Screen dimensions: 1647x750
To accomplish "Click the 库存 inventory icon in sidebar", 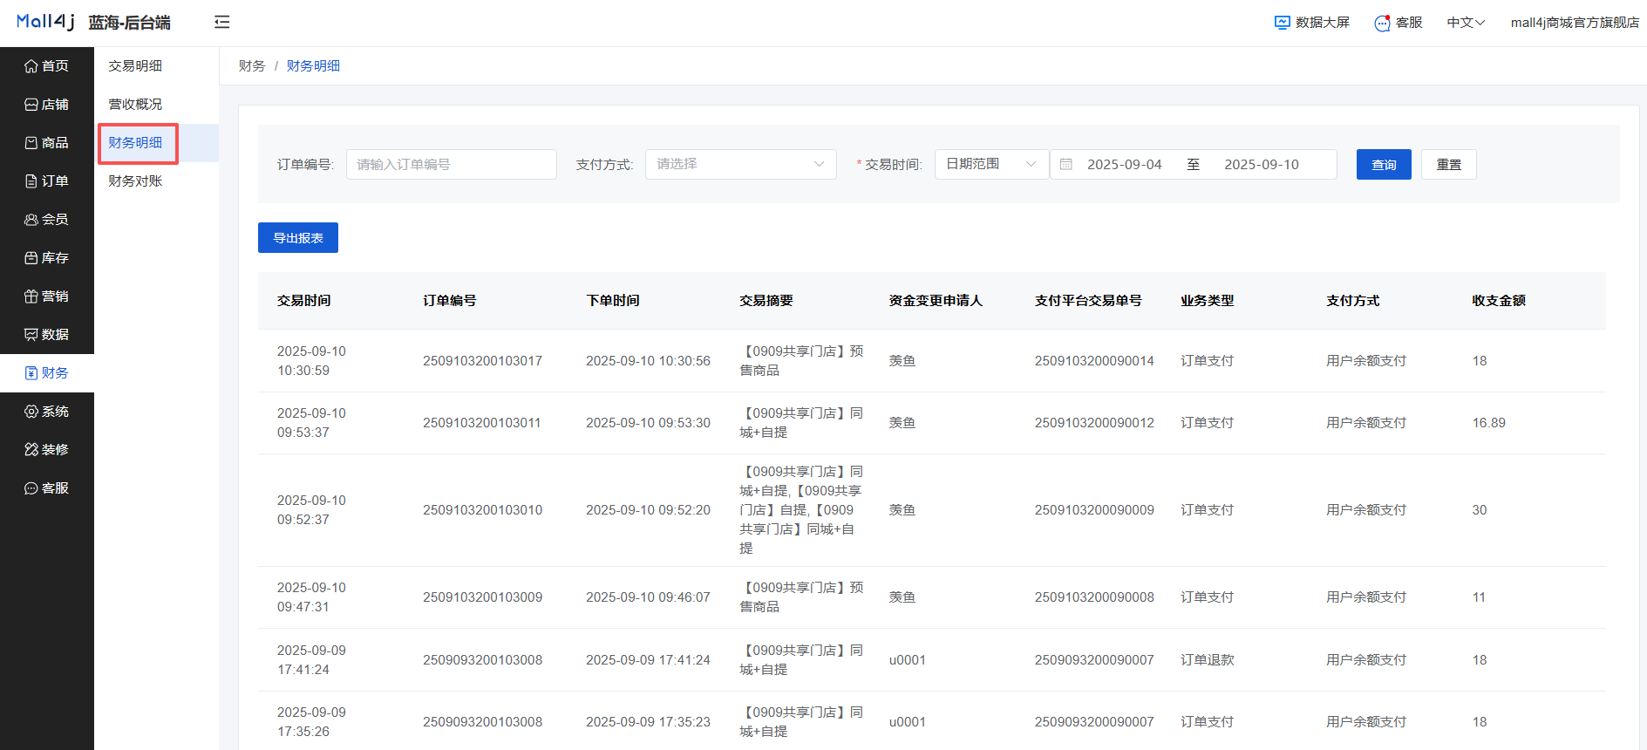I will click(31, 258).
